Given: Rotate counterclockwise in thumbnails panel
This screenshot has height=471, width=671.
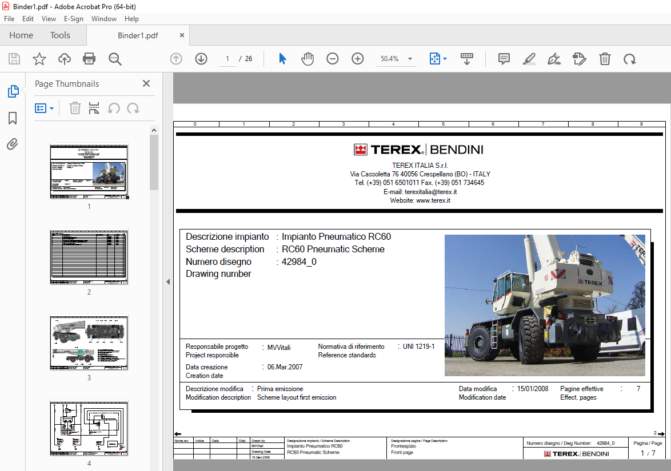Looking at the screenshot, I should [113, 108].
